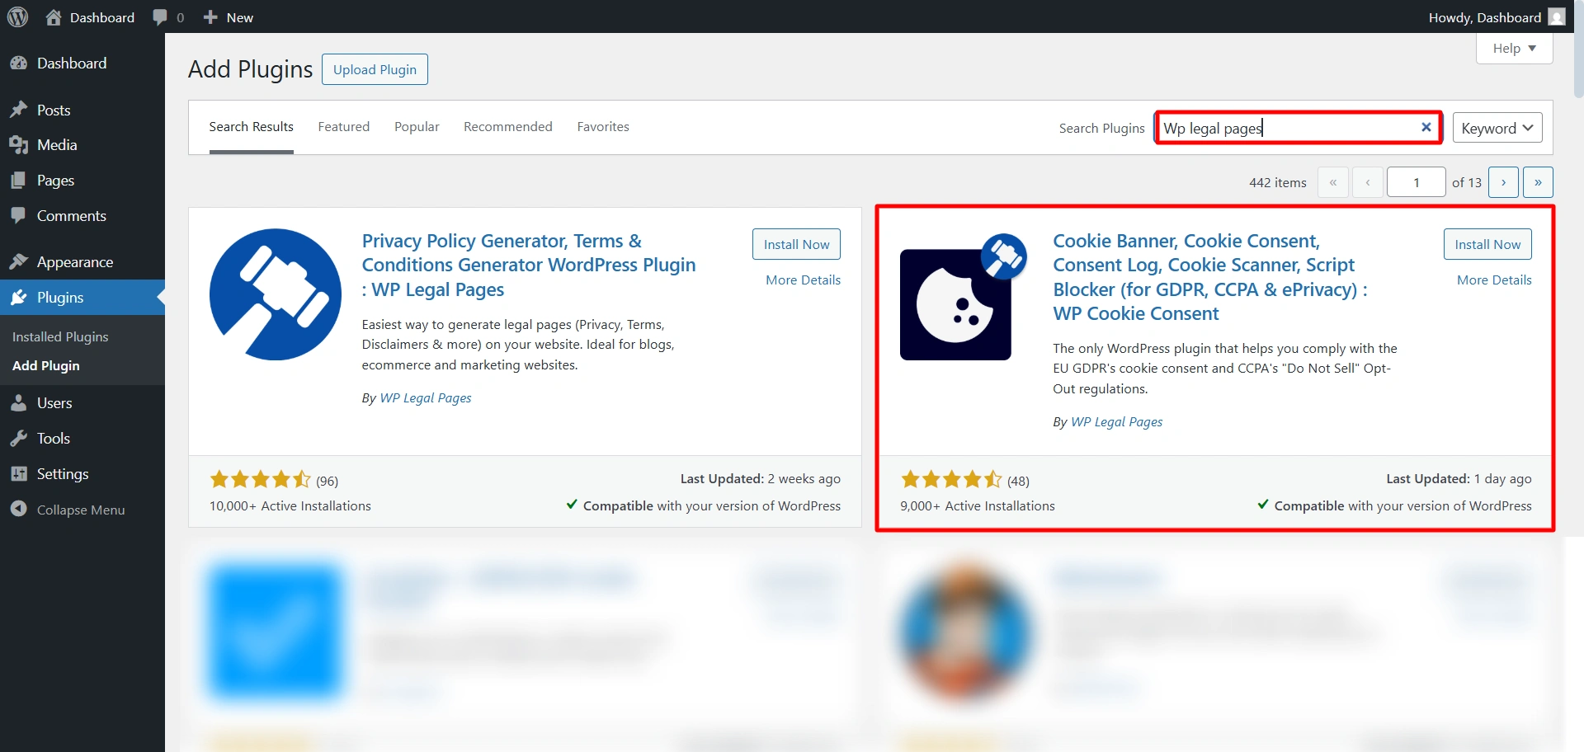Click the Media icon in sidebar
The width and height of the screenshot is (1584, 752).
[x=19, y=145]
